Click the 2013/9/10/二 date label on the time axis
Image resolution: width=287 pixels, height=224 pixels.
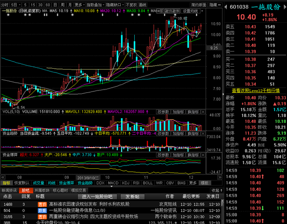point(88,178)
